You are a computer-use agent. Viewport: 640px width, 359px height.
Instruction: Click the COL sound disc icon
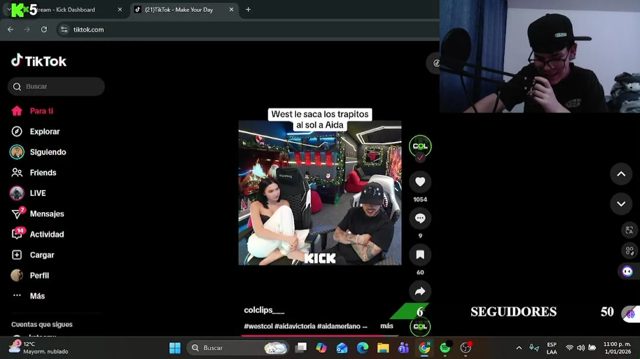click(420, 327)
